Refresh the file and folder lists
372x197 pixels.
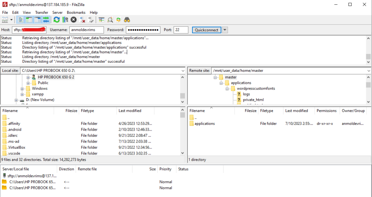click(56, 20)
